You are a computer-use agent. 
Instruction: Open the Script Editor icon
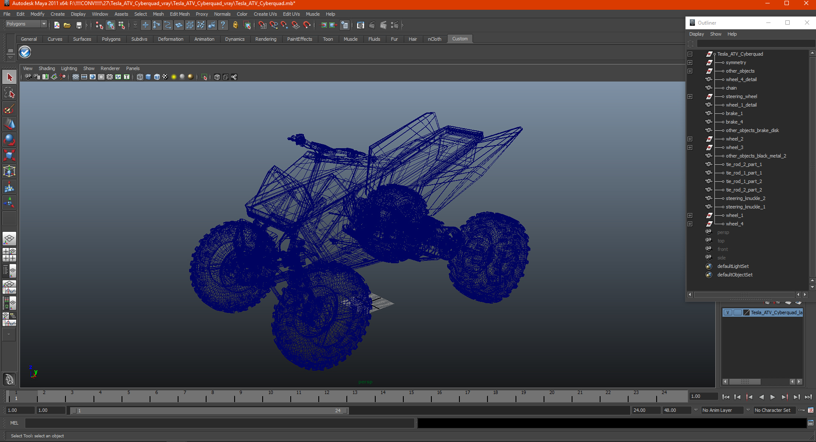coord(810,423)
